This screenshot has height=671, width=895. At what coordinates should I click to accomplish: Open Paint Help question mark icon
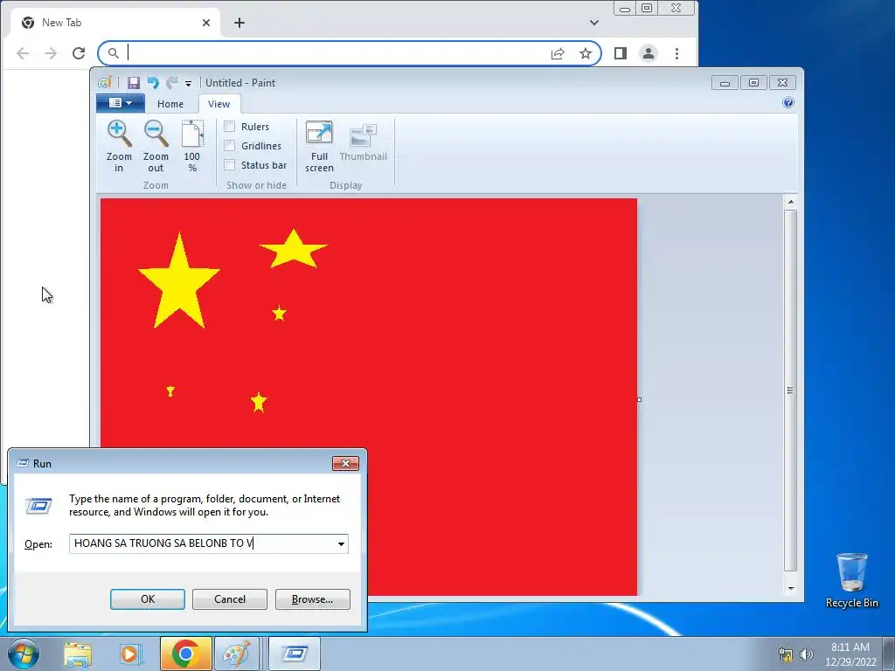[x=788, y=103]
